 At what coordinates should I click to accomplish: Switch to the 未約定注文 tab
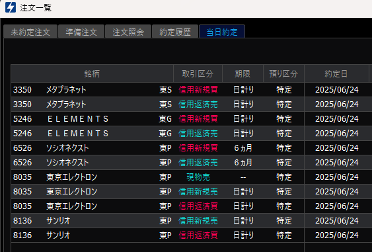tap(30, 32)
